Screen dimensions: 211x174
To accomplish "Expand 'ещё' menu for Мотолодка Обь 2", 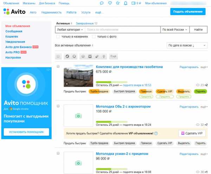I will coord(204,107).
